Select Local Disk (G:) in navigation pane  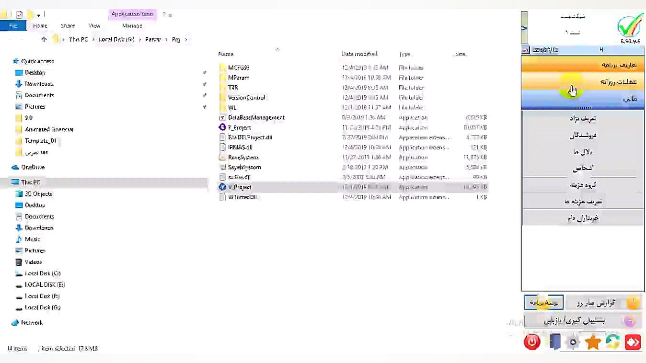coord(43,307)
